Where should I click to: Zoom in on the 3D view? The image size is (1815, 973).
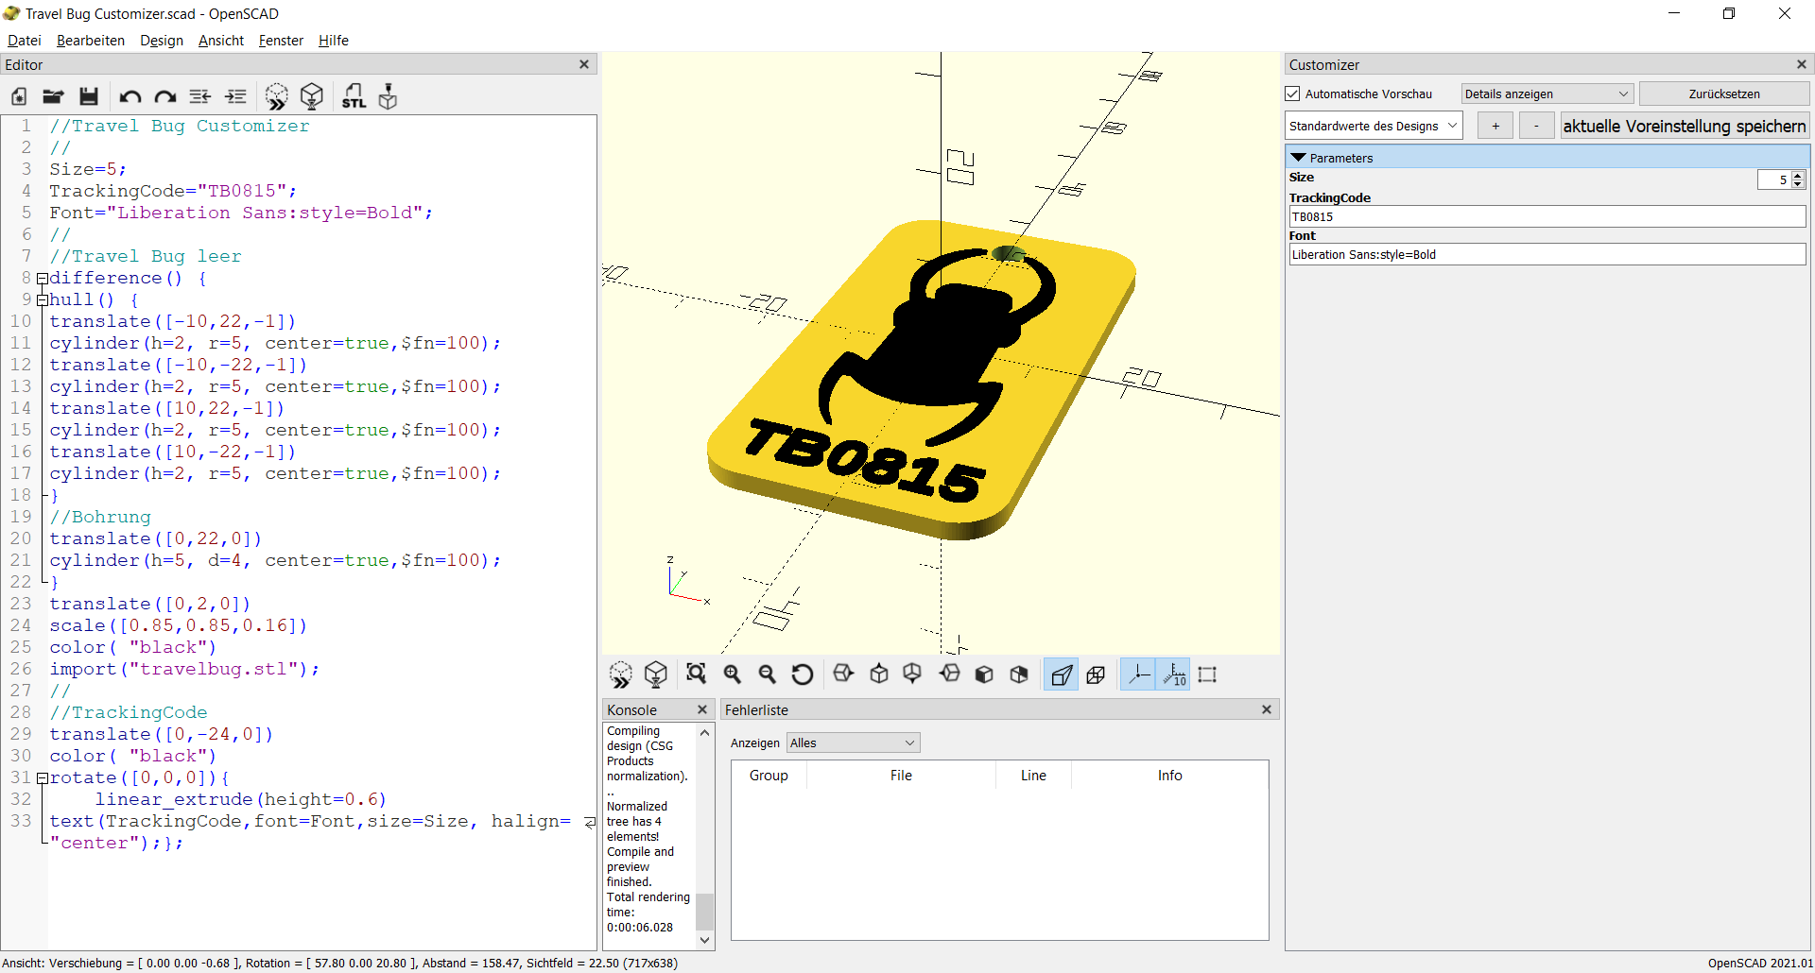[733, 674]
